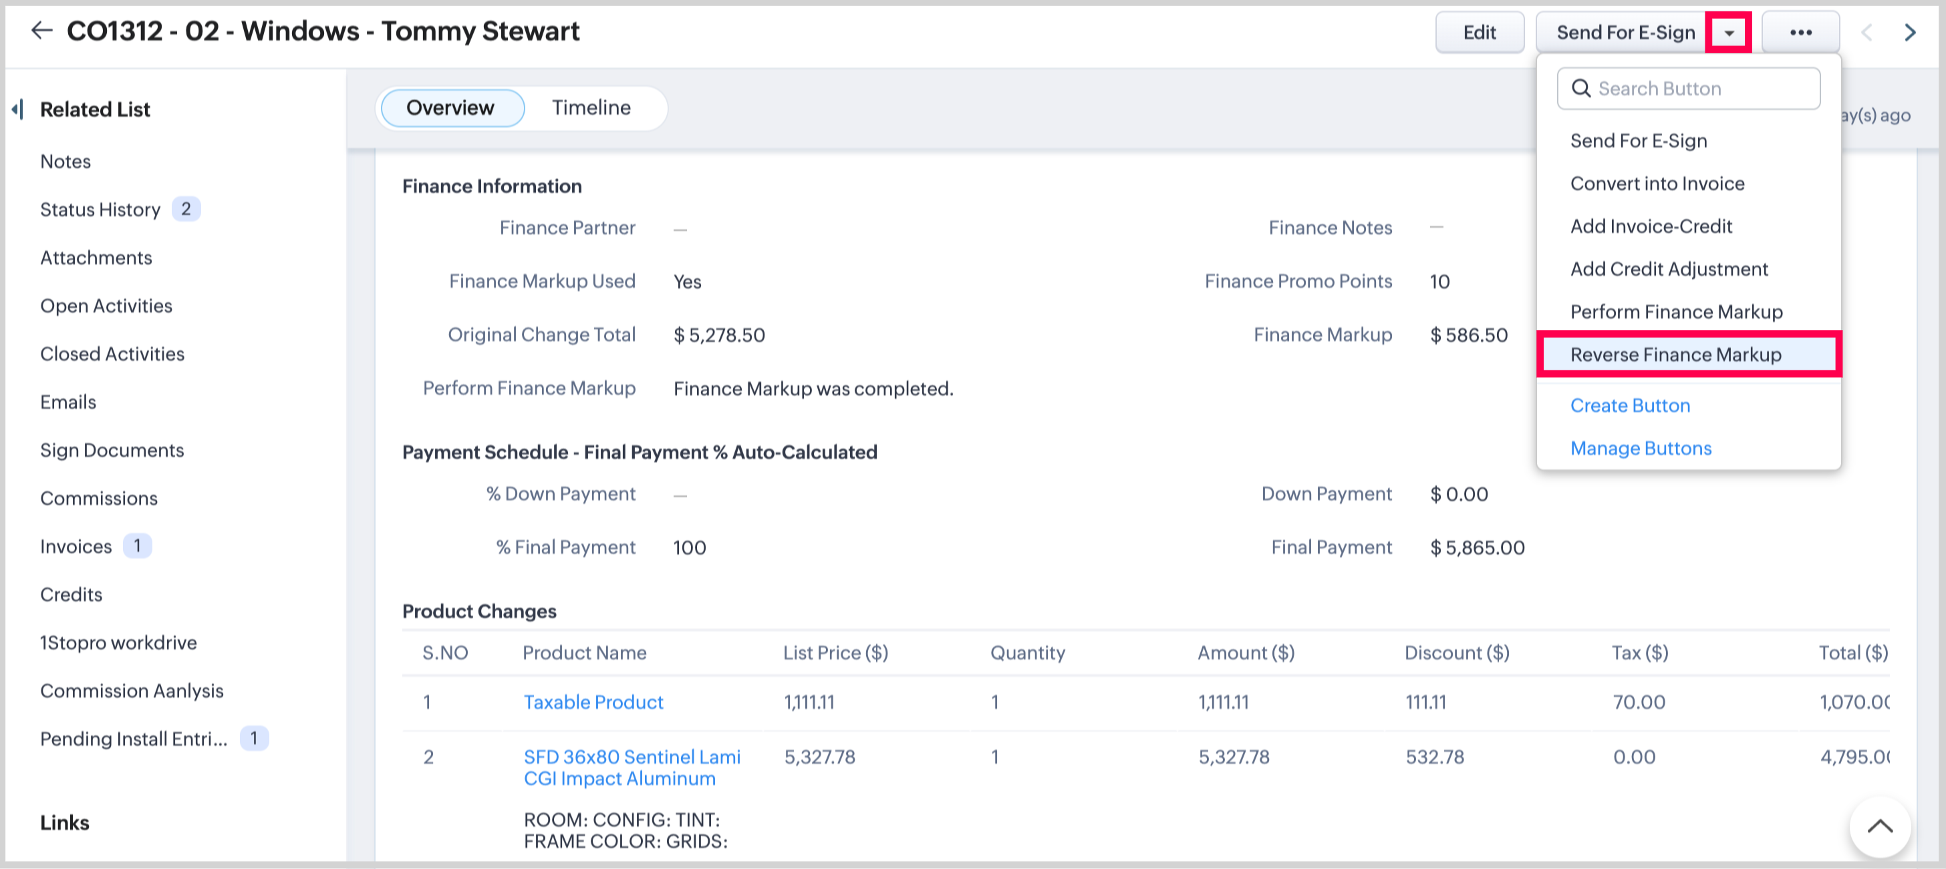Image resolution: width=1946 pixels, height=869 pixels.
Task: Go to next record arrow
Action: pyautogui.click(x=1911, y=33)
